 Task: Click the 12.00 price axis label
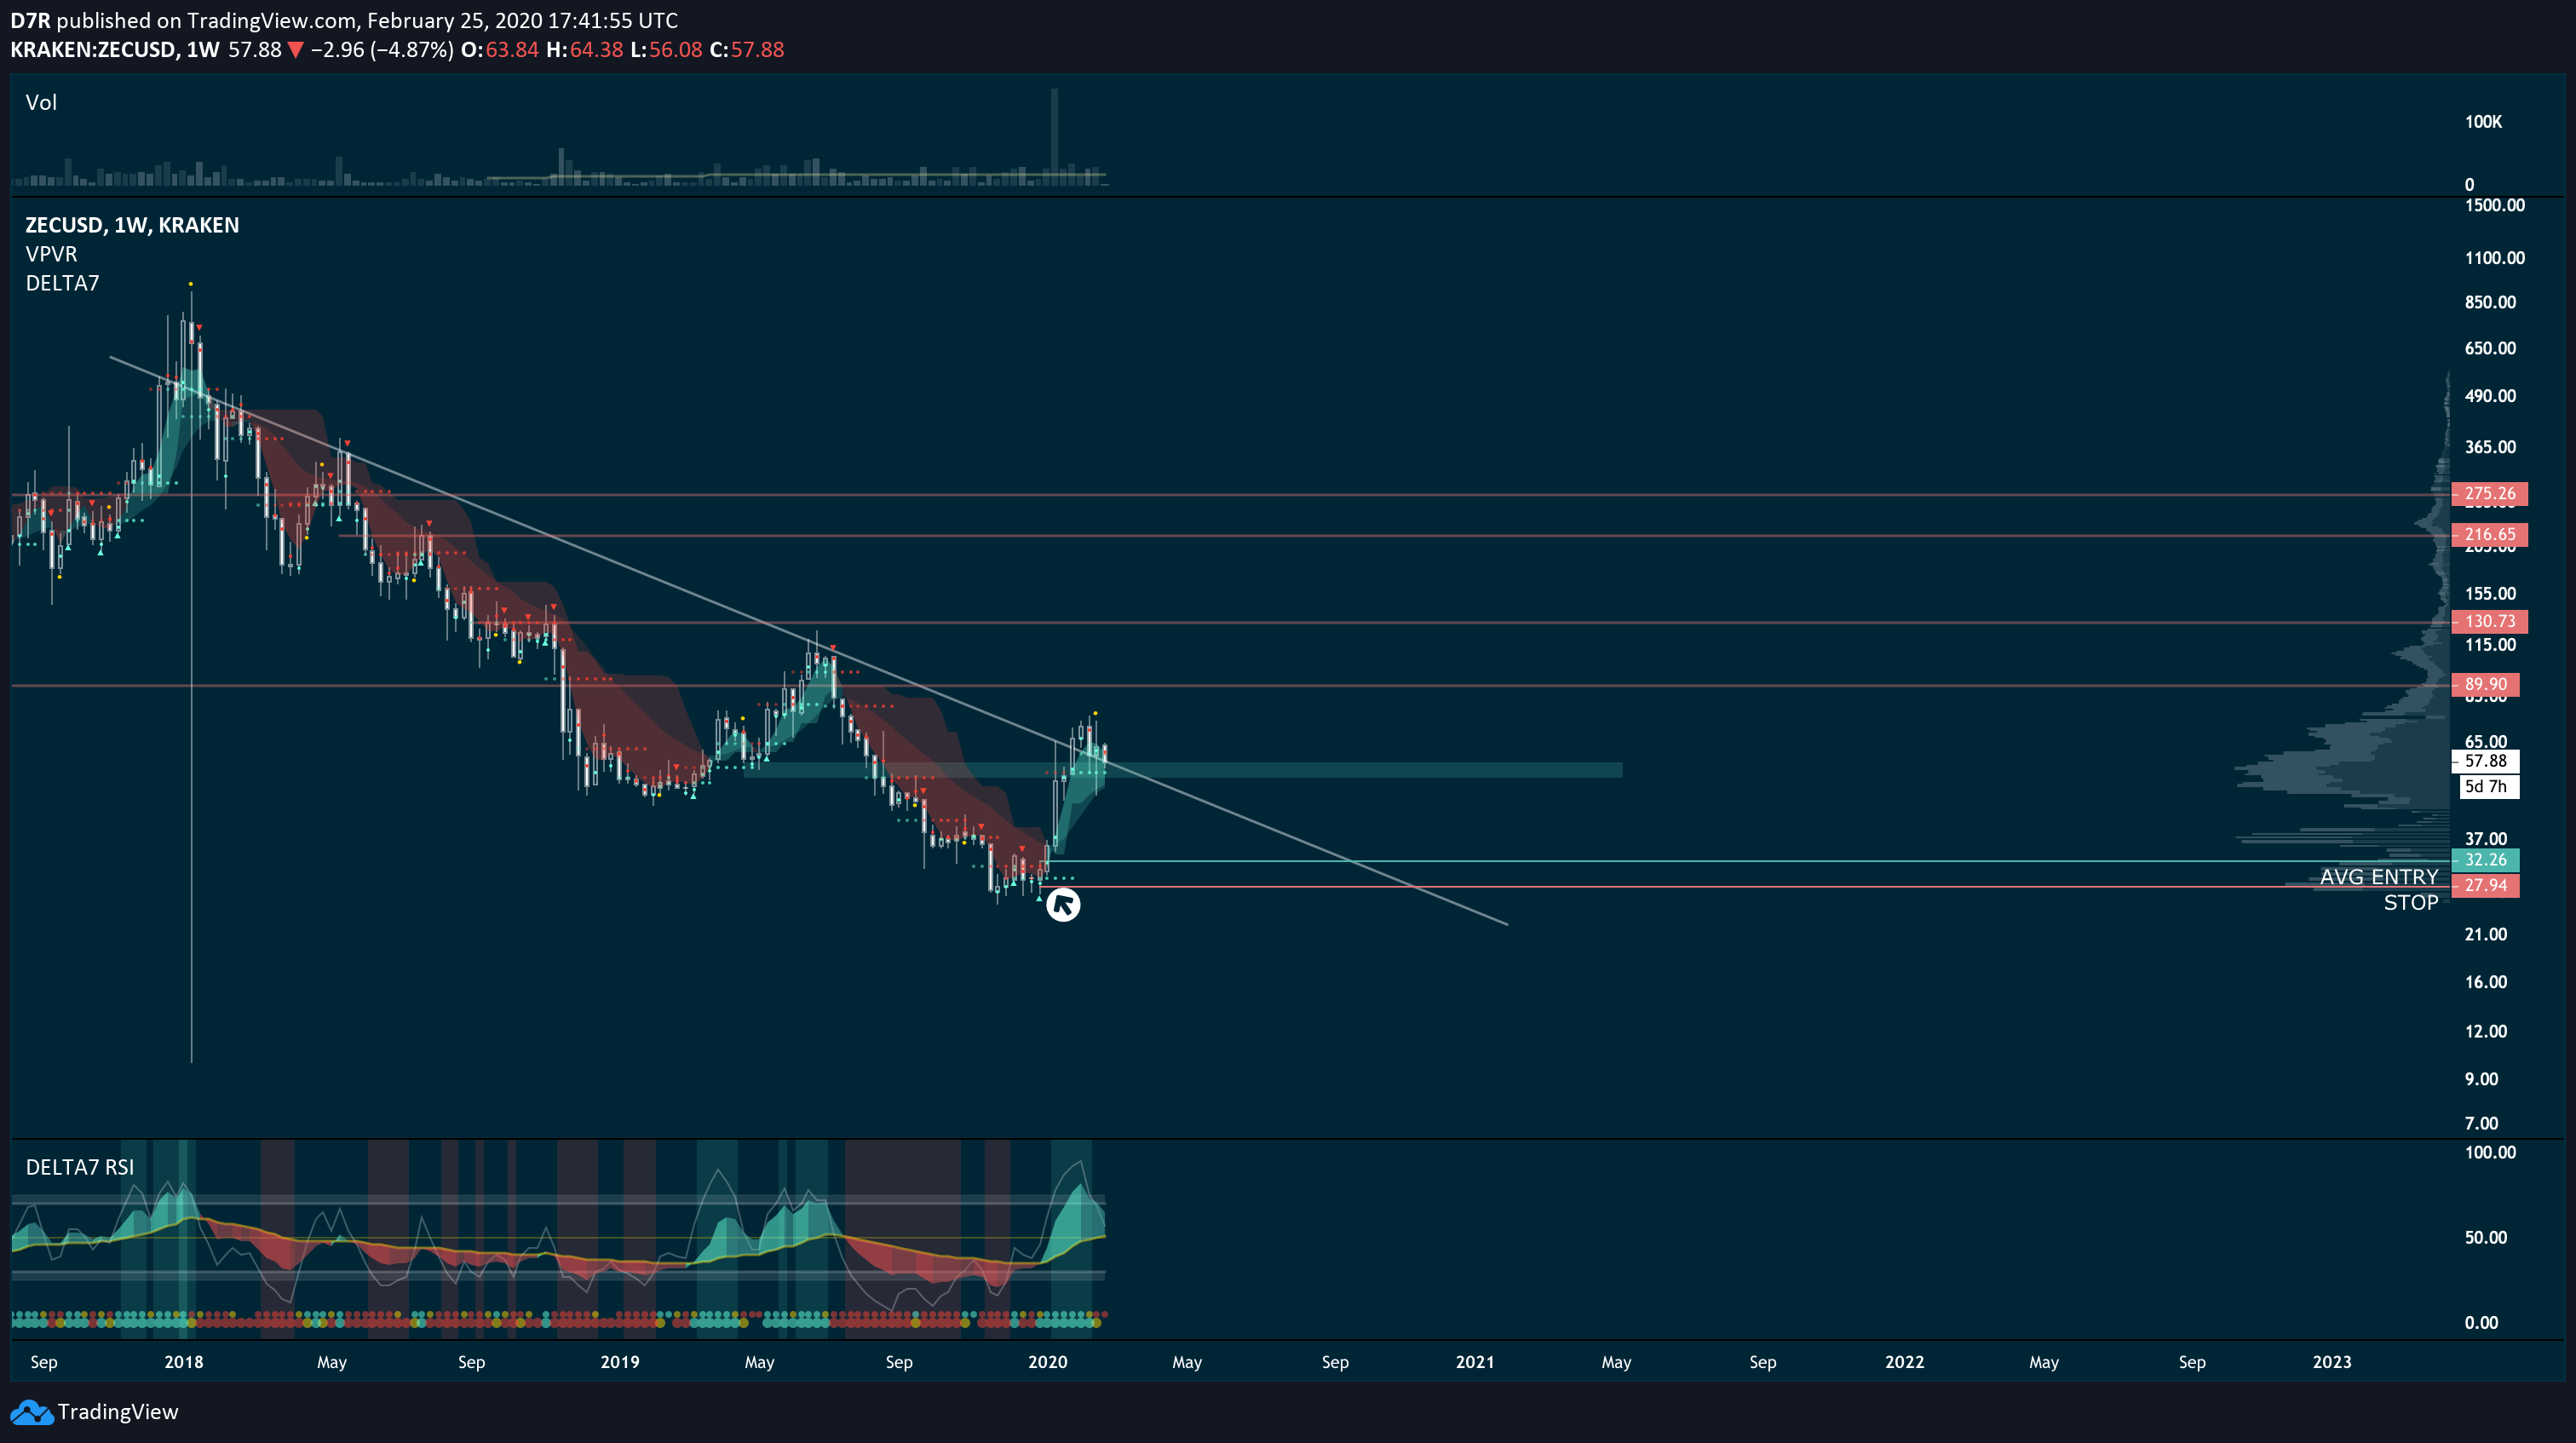pyautogui.click(x=2486, y=1031)
